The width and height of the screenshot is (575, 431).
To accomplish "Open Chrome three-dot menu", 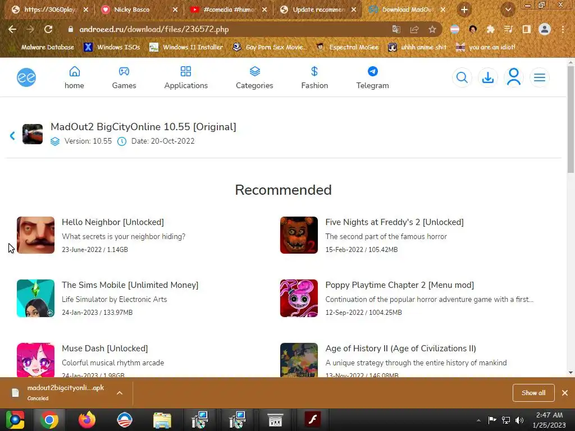I will pos(563,29).
